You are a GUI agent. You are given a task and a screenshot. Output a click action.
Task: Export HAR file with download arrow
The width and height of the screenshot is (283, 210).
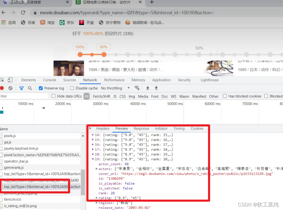pos(156,88)
